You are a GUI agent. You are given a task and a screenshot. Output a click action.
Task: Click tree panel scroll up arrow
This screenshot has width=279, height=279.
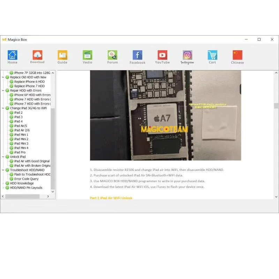tap(53, 73)
